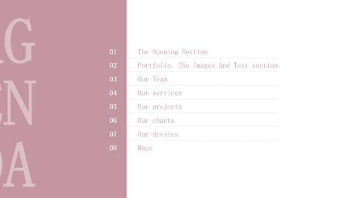Image resolution: width=349 pixels, height=198 pixels.
Task: Click the number 03 label
Action: point(113,79)
